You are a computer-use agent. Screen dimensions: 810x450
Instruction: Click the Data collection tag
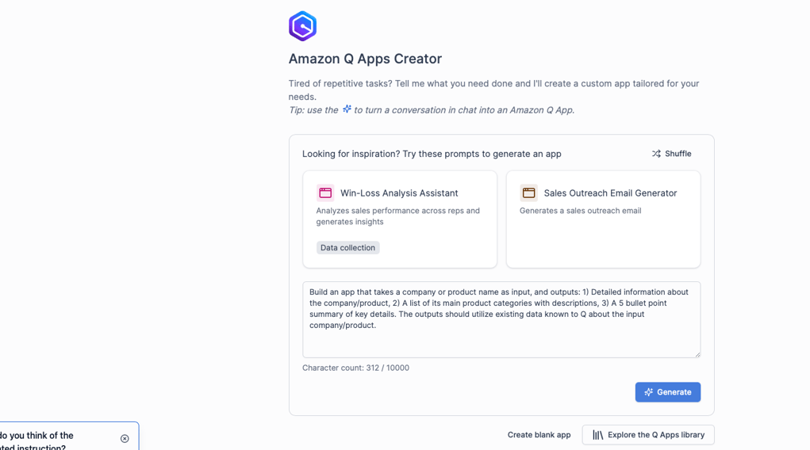click(347, 248)
